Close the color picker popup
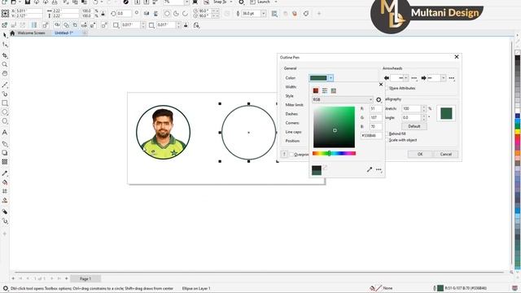 (x=381, y=85)
